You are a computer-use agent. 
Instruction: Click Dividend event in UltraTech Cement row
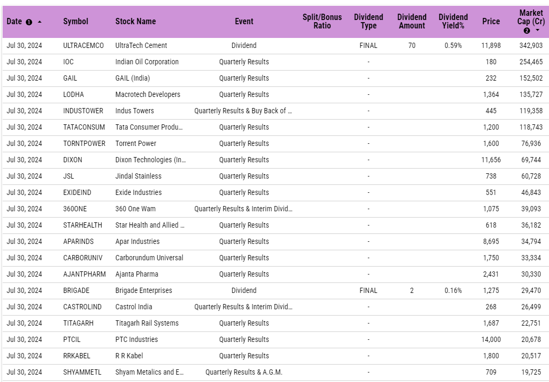244,45
